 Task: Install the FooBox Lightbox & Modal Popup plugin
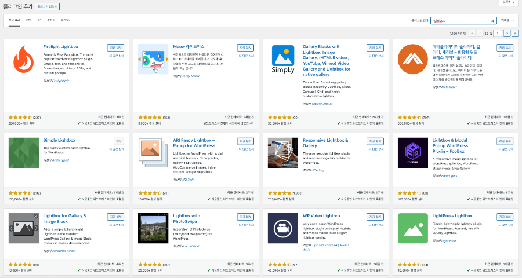(x=505, y=141)
